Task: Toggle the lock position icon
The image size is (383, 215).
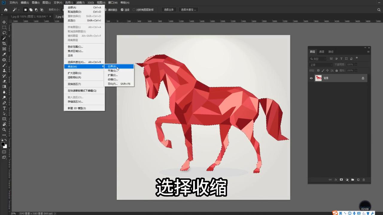Action: point(327,70)
